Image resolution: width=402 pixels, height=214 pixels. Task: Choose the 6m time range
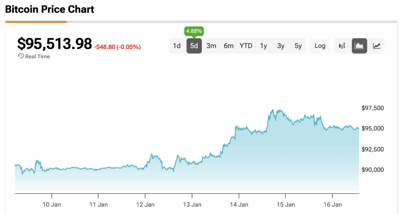click(x=228, y=46)
